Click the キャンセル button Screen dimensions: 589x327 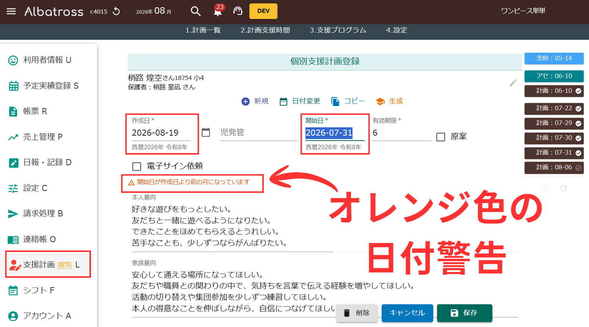point(407,313)
